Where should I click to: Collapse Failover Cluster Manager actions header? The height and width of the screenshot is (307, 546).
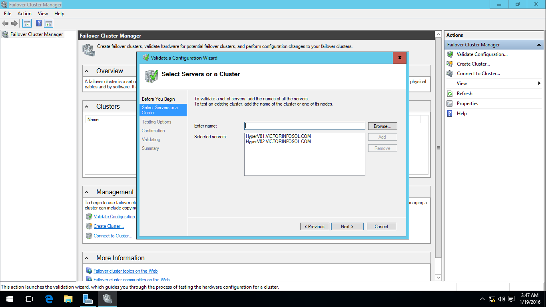point(539,45)
